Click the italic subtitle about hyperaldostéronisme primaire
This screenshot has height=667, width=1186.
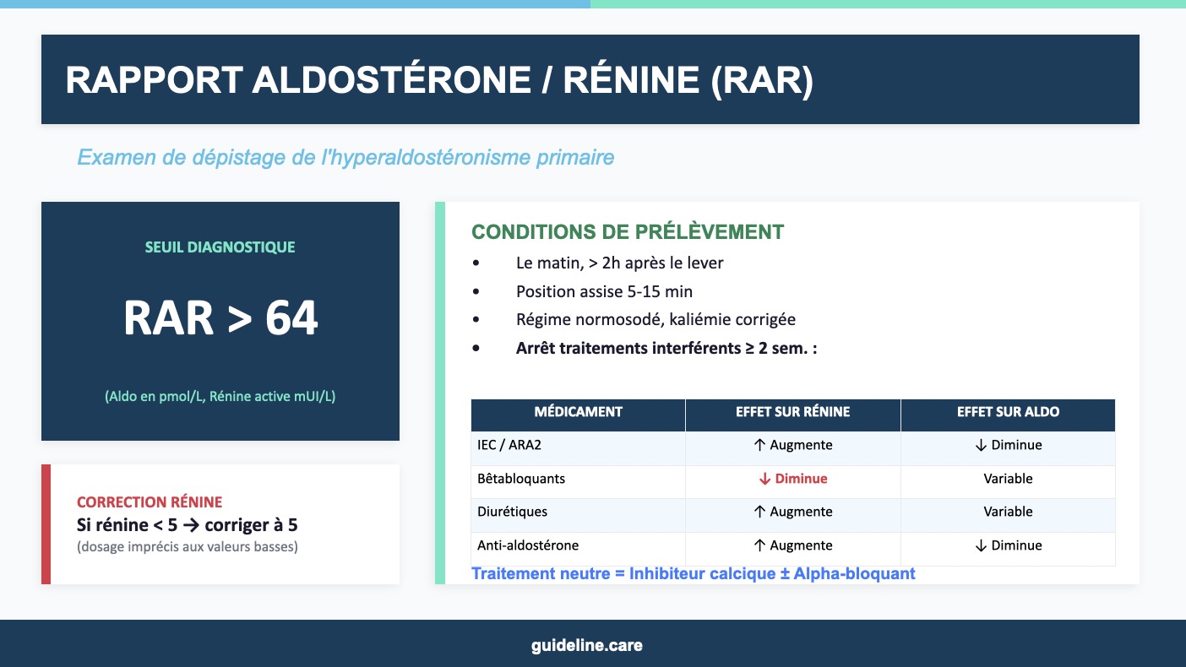click(x=345, y=157)
